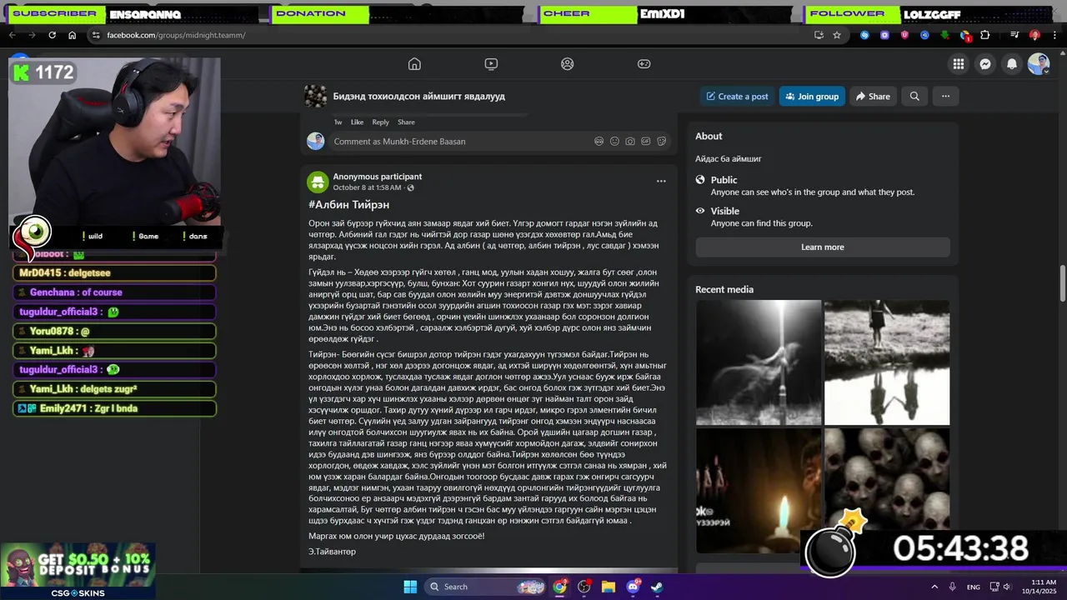Click the Anonymous participant name
Image resolution: width=1067 pixels, height=600 pixels.
(x=378, y=177)
